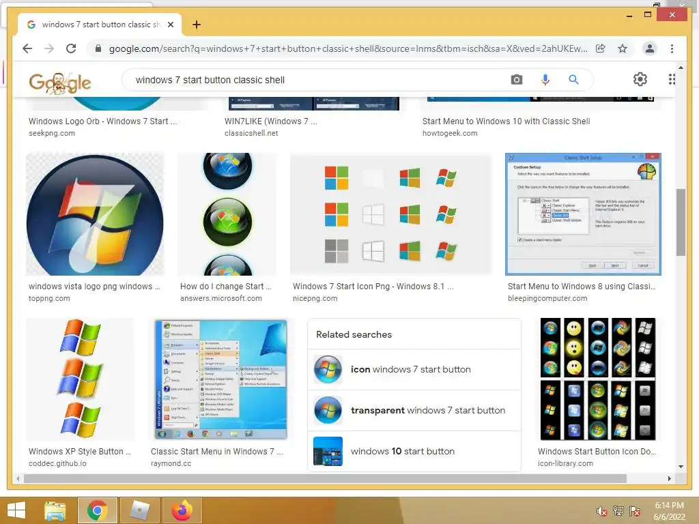Image resolution: width=699 pixels, height=524 pixels.
Task: Open Google homepage via doodle logo
Action: click(60, 83)
